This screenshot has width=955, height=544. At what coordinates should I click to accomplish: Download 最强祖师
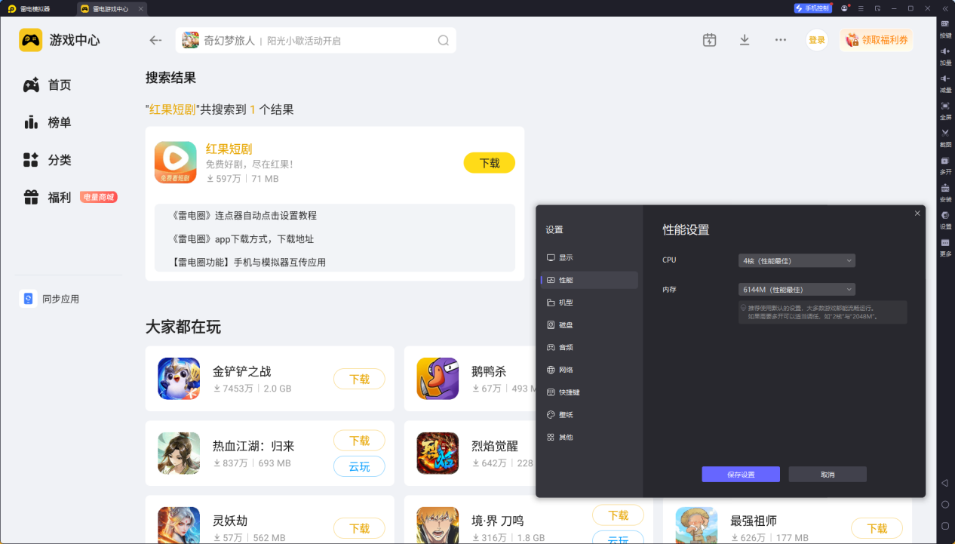(877, 528)
